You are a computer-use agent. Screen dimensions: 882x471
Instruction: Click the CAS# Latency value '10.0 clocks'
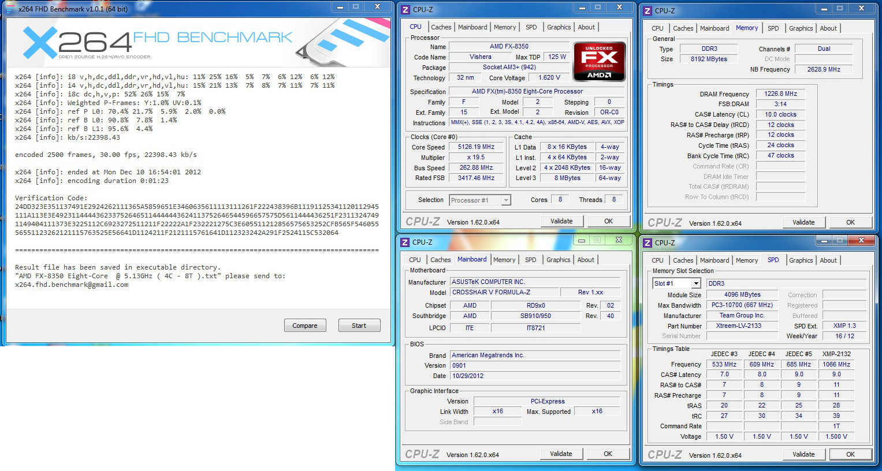pos(781,114)
